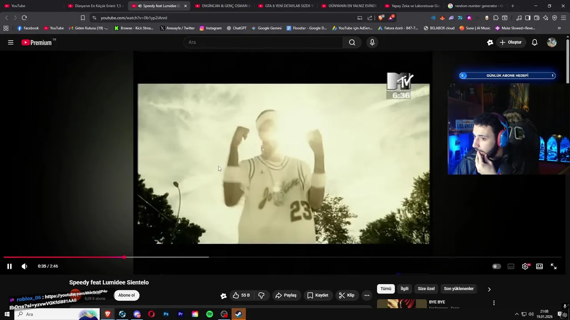Open the Brave wallet icon
The image size is (570, 320).
(x=537, y=18)
